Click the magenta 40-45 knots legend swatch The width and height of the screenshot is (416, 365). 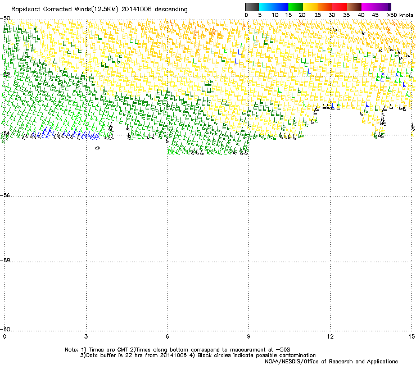tap(369, 7)
